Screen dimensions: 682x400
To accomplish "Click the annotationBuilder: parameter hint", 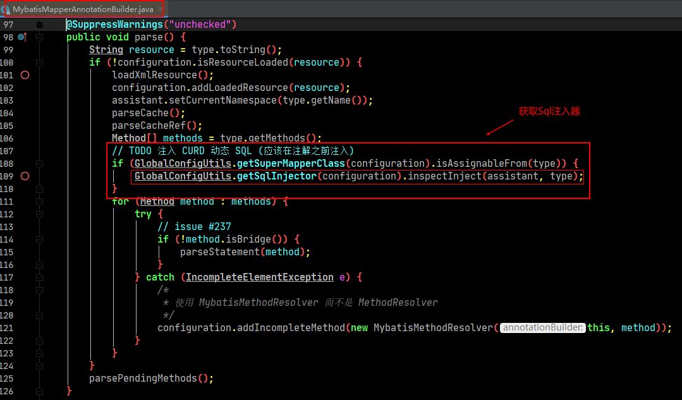I will click(x=542, y=327).
